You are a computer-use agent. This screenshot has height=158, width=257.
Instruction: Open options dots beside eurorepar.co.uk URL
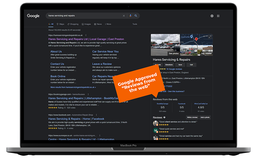click(100, 136)
